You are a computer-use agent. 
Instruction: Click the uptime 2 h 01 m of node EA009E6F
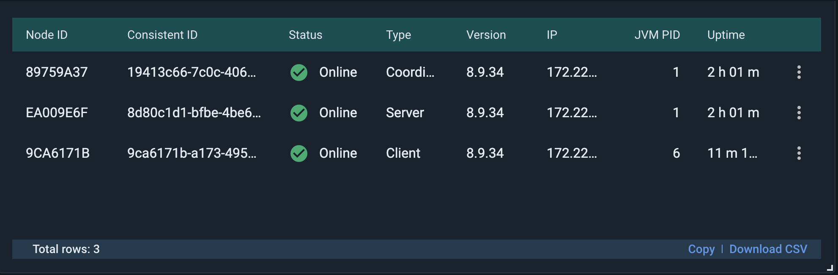coord(733,113)
